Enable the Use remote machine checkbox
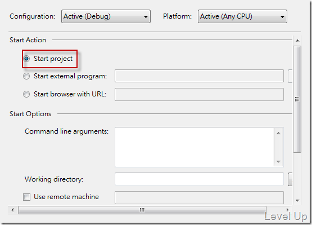312x225 pixels. click(26, 197)
